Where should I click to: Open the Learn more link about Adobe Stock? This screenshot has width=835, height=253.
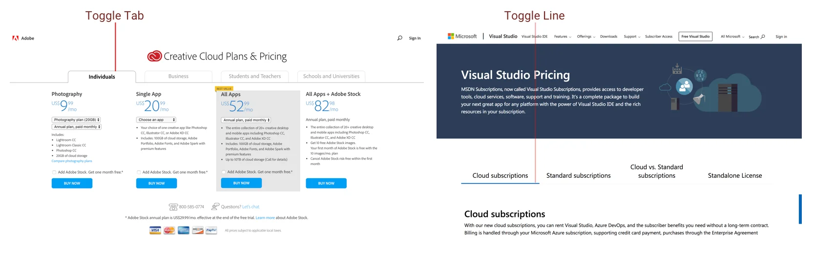[265, 218]
